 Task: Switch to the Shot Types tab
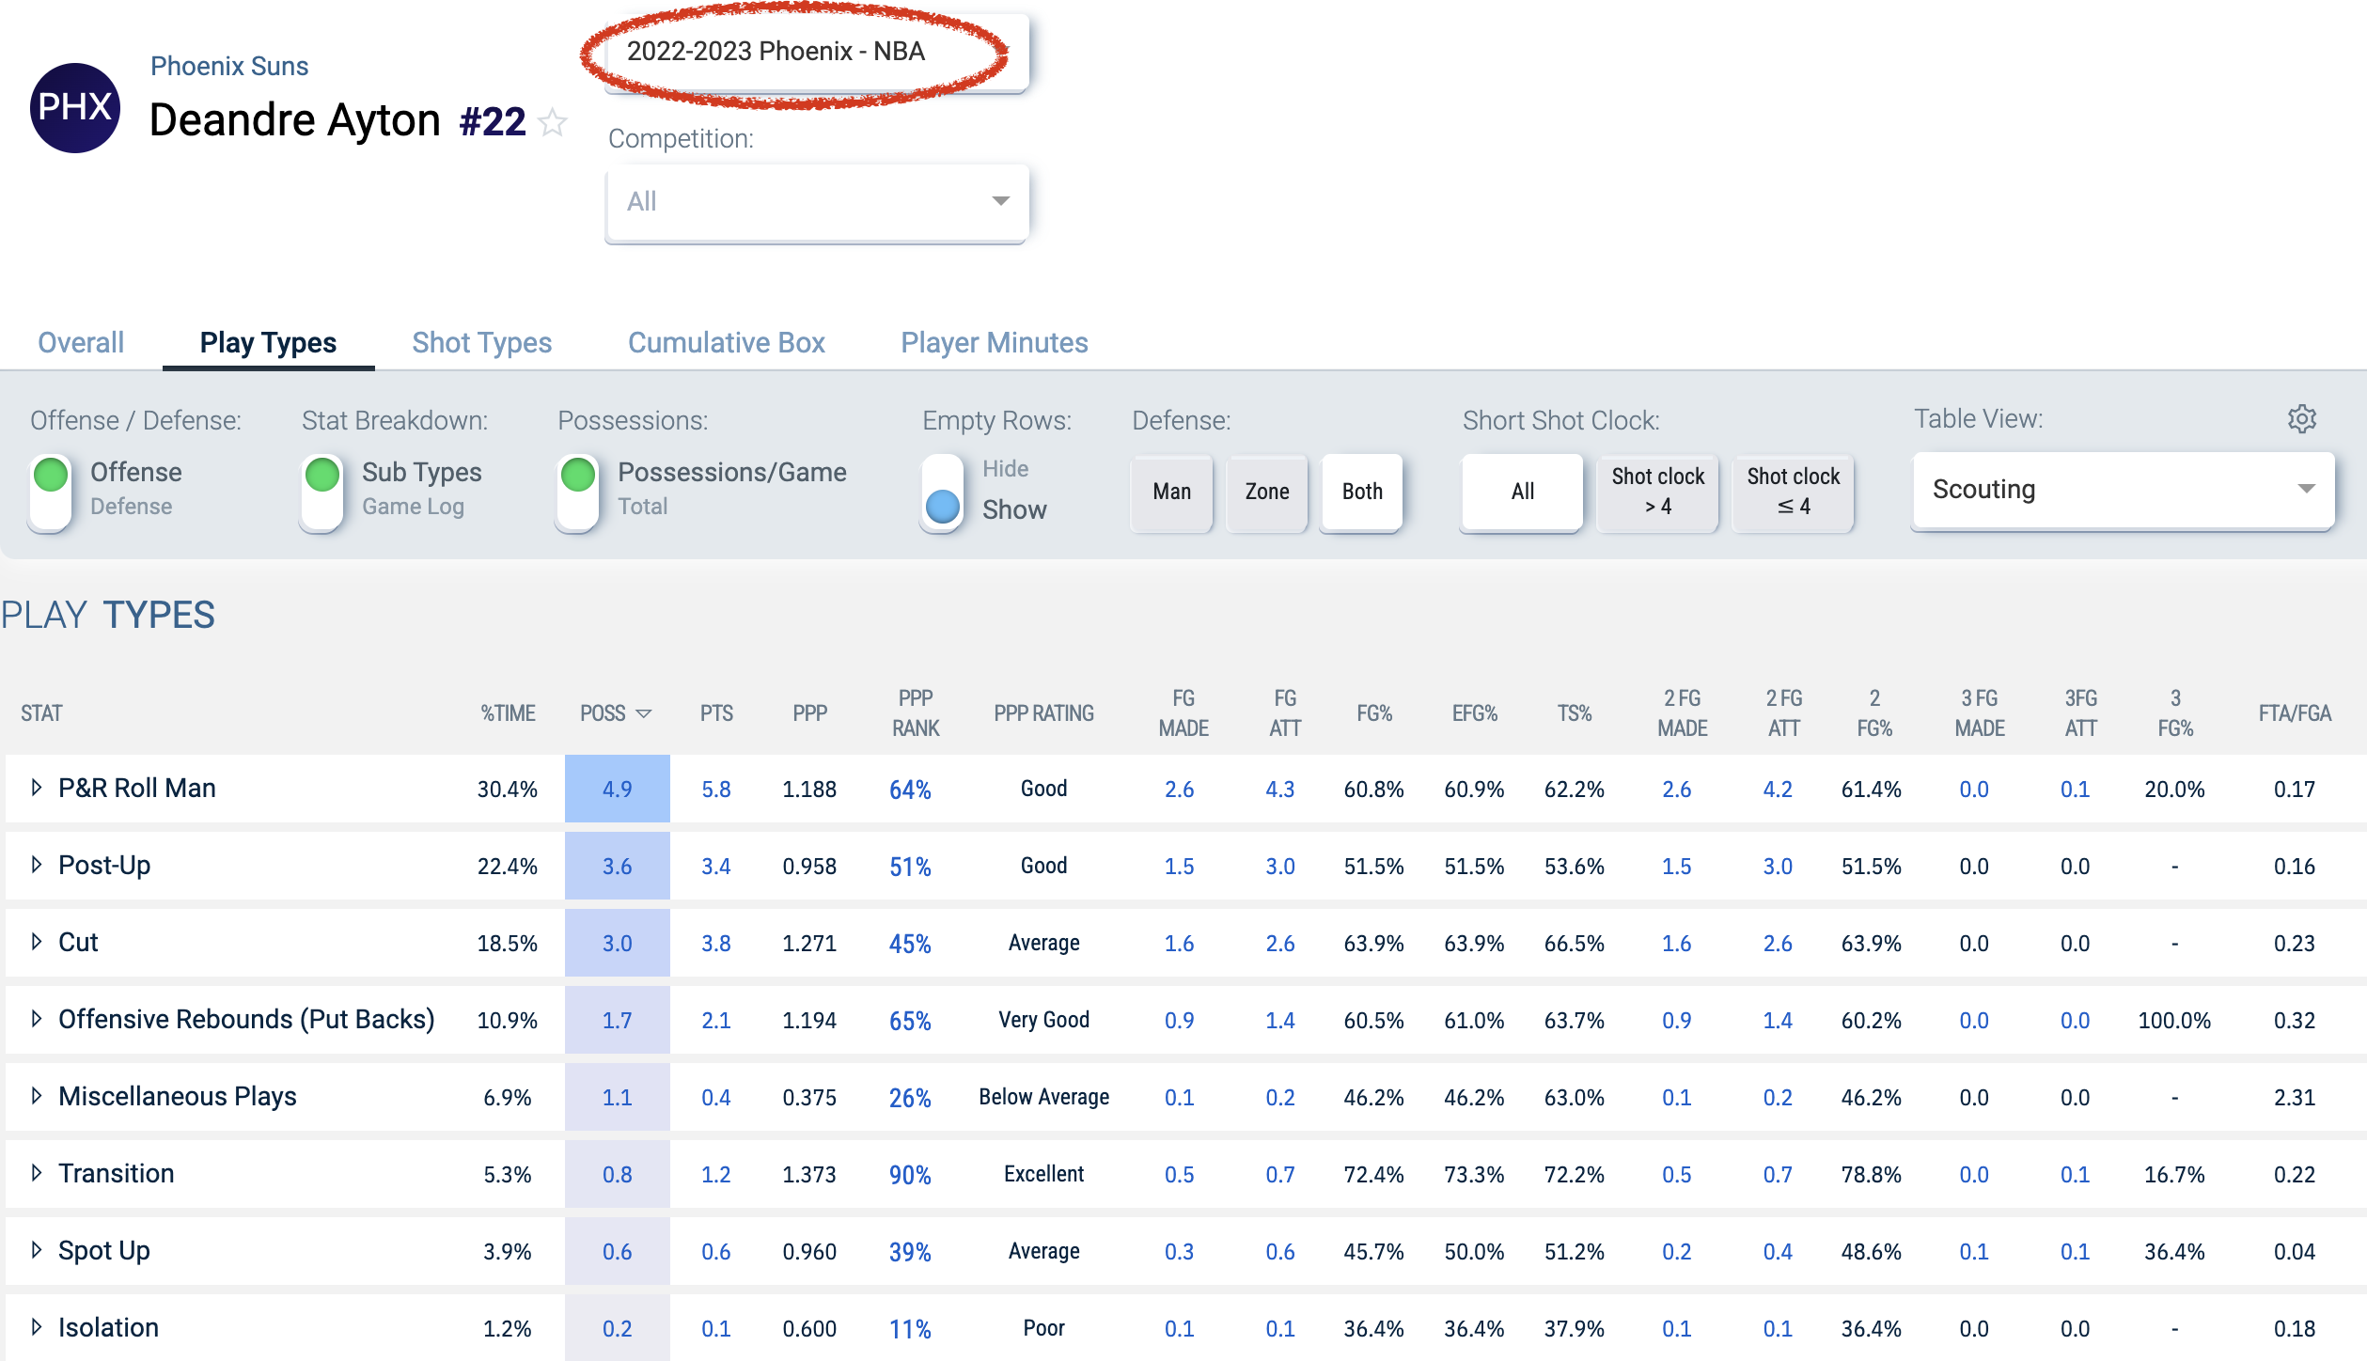click(481, 342)
